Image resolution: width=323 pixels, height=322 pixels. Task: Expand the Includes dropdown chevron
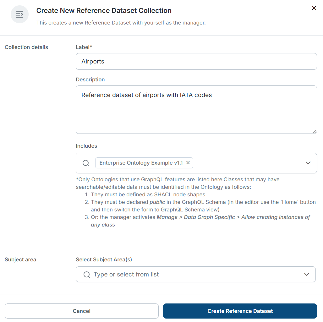click(308, 163)
